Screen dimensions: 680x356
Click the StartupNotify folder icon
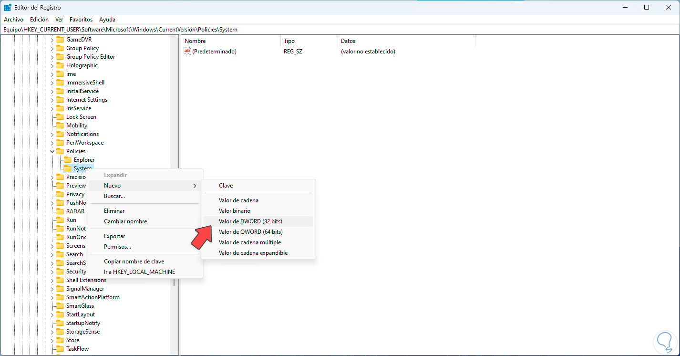60,323
